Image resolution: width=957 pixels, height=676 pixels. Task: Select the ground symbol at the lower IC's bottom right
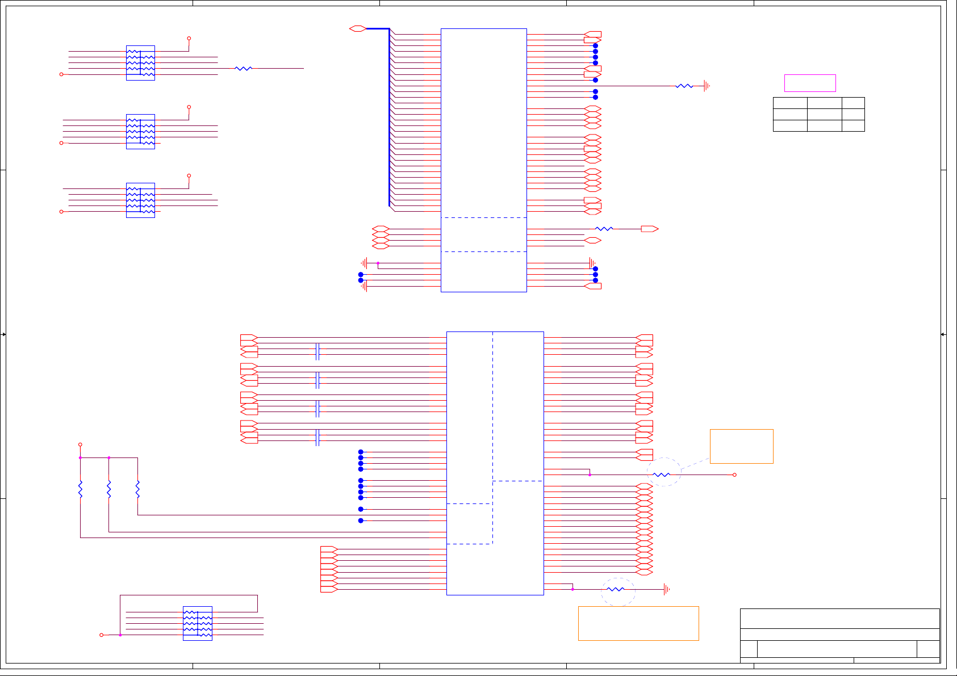667,589
